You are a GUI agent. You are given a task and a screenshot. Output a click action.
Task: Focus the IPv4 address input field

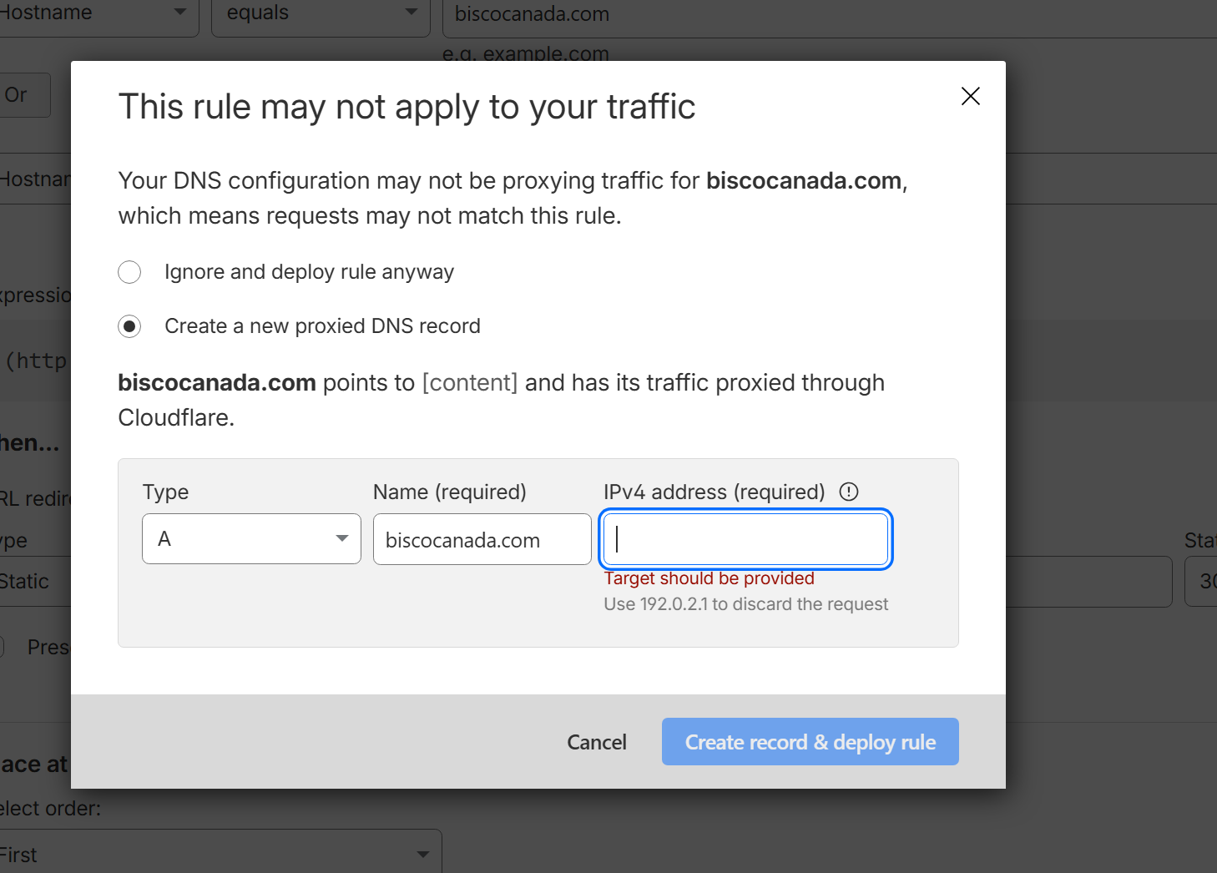[x=746, y=539]
